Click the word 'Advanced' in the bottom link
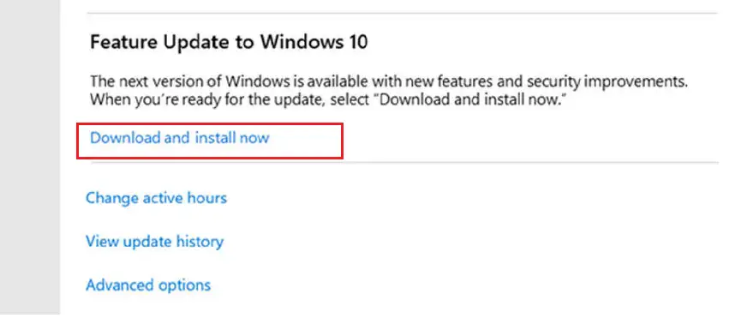This screenshot has width=753, height=318. click(x=117, y=285)
